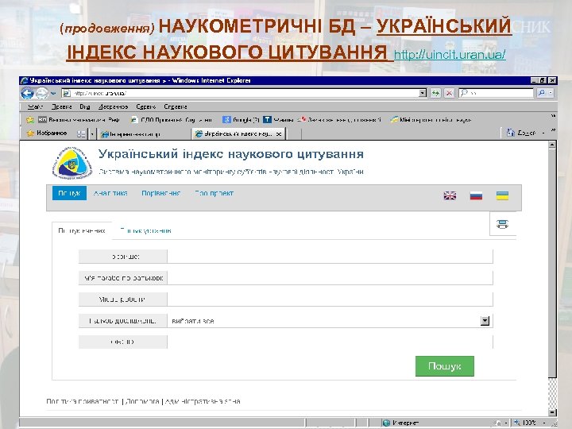Click the Місце роботи input field

click(330, 300)
